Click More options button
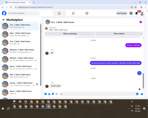The width and height of the screenshot is (148, 118). pyautogui.click(x=119, y=34)
